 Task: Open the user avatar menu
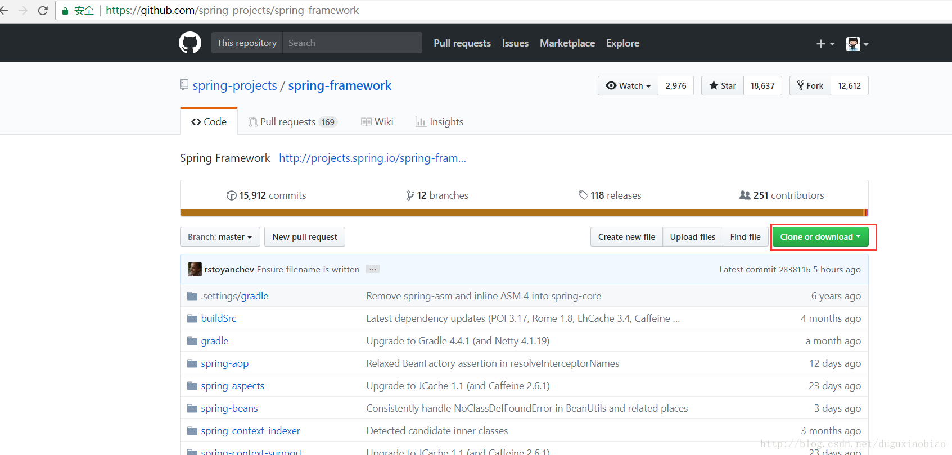pyautogui.click(x=857, y=44)
